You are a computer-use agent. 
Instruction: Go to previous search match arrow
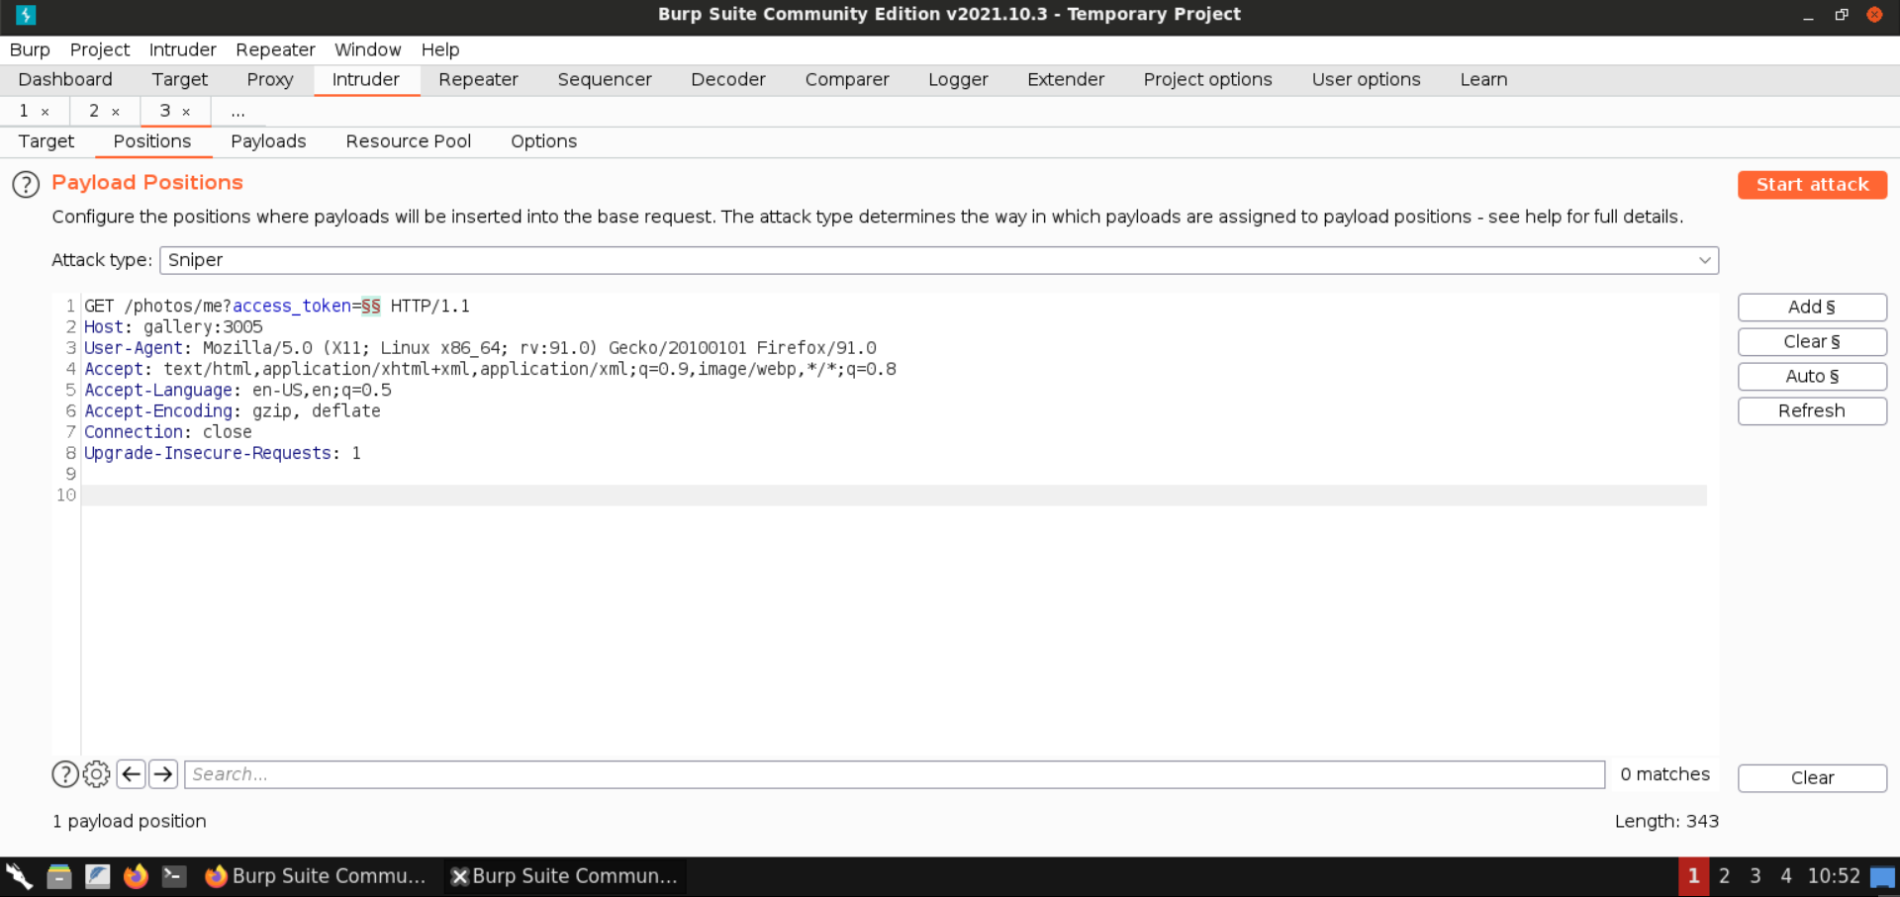(x=131, y=774)
